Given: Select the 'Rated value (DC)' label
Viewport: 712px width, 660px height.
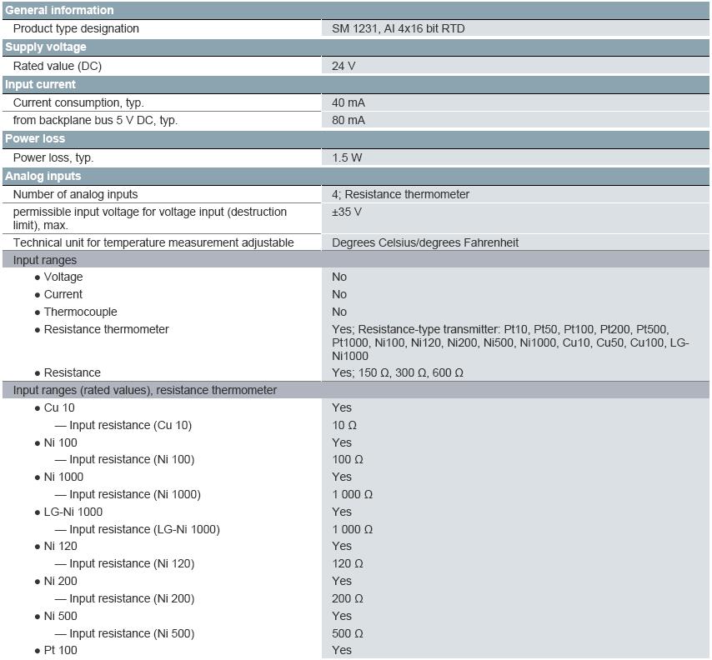Looking at the screenshot, I should click(x=58, y=67).
